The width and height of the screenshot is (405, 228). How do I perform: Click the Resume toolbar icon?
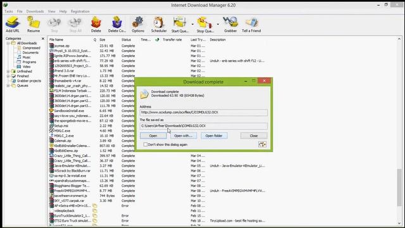(34, 24)
